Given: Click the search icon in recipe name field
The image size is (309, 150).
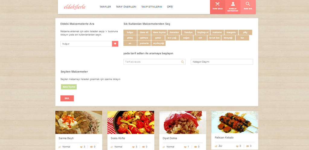Looking at the screenshot, I should coord(183,62).
